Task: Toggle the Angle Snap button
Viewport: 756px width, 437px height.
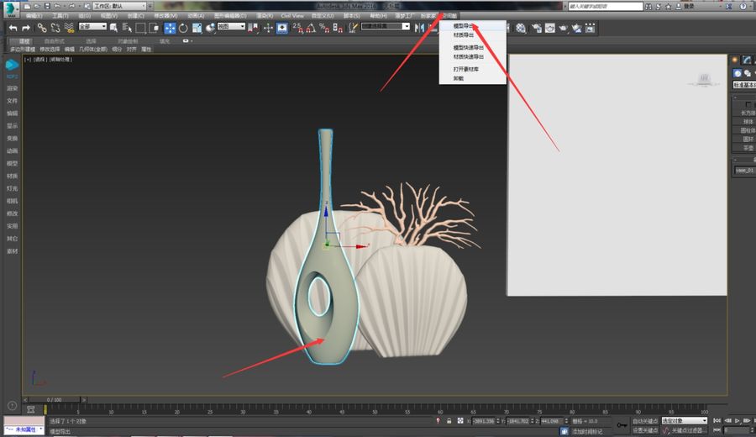Action: pyautogui.click(x=311, y=28)
